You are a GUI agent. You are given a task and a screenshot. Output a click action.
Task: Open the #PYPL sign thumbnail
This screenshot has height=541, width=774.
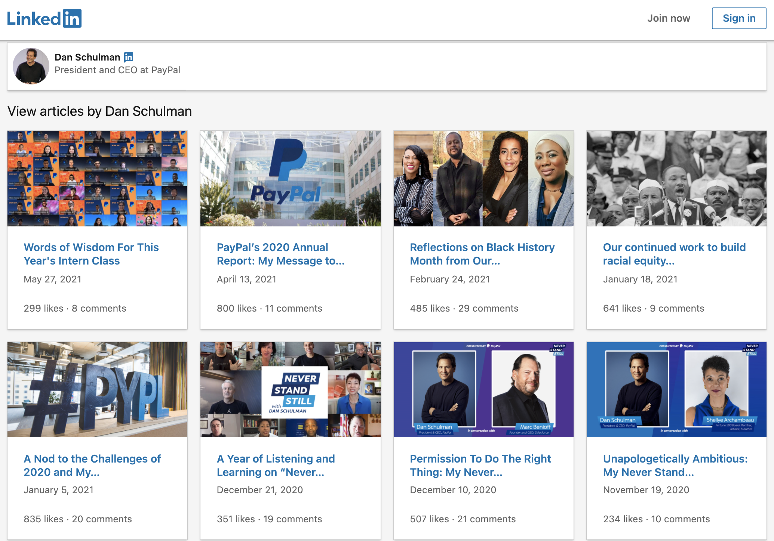(x=97, y=389)
